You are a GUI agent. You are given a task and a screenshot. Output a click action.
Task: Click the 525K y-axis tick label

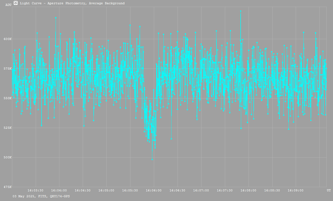coord(7,128)
